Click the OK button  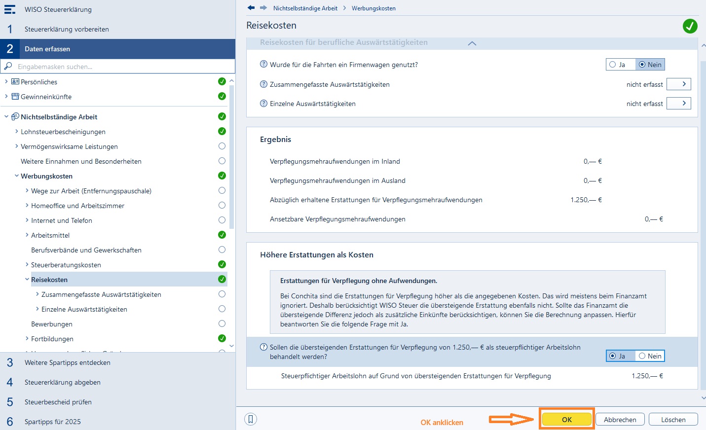point(566,419)
